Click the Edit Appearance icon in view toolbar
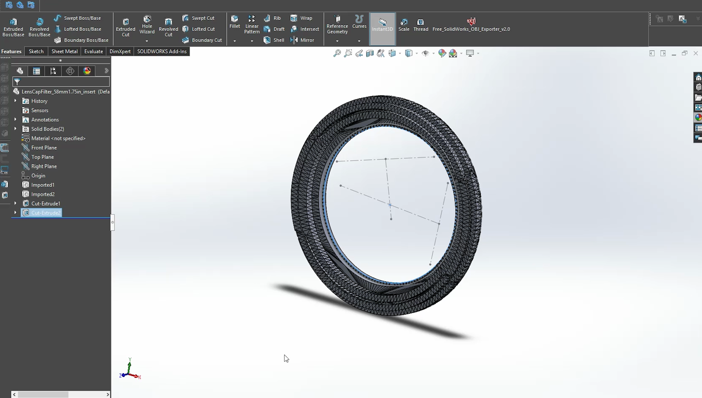The width and height of the screenshot is (702, 398). [442, 53]
